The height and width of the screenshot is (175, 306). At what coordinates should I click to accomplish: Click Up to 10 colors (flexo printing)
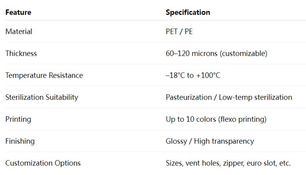coord(216,119)
